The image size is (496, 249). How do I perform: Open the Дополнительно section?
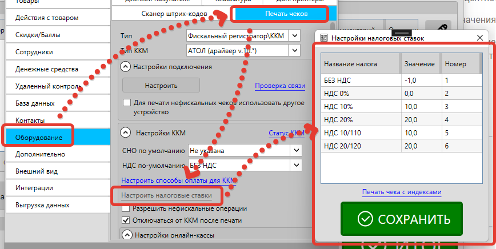(58, 154)
